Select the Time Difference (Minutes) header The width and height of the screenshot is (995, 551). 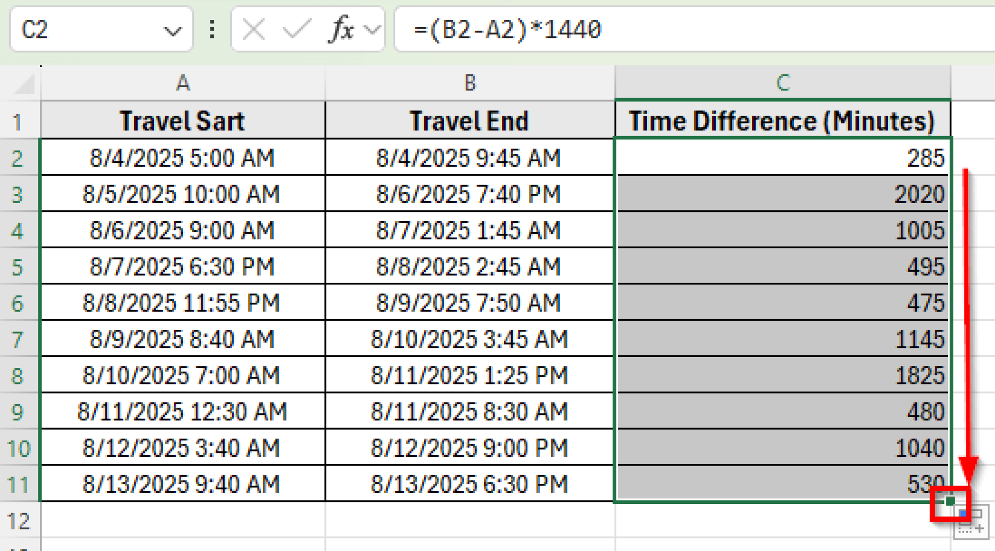tap(782, 120)
